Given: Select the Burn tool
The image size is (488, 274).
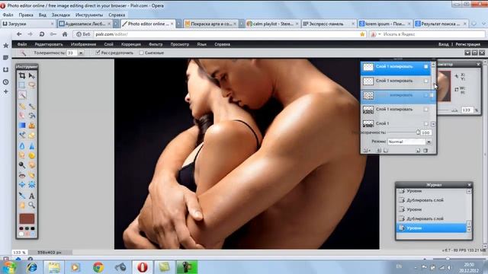Looking at the screenshot, I should (32, 165).
